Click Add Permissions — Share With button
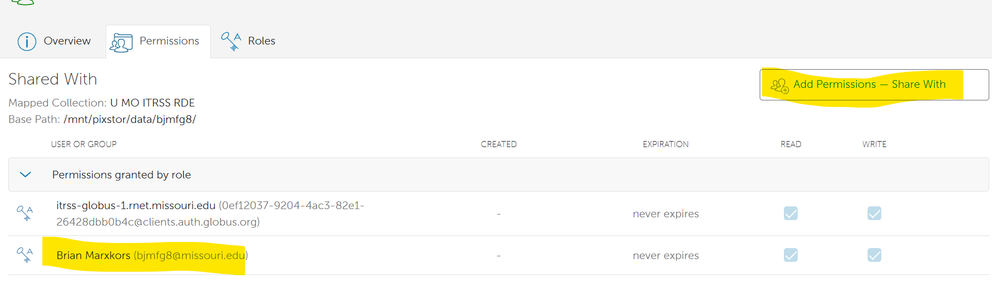992x281 pixels. click(x=869, y=85)
